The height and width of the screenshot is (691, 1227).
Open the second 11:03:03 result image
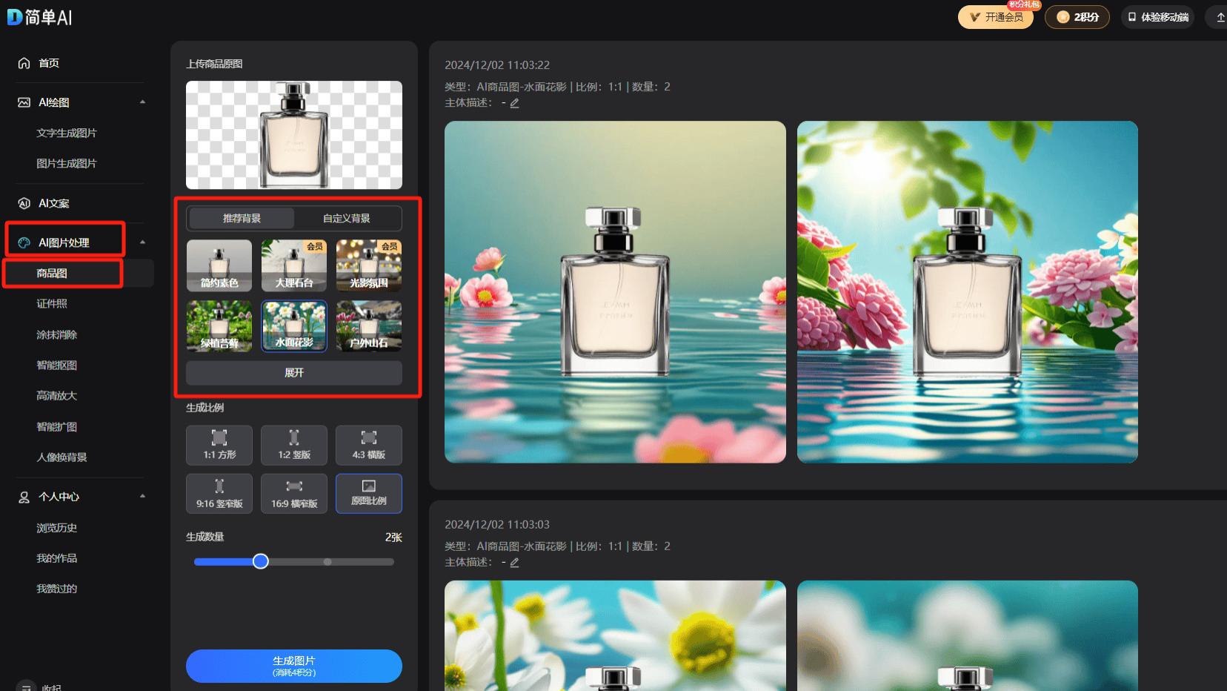pyautogui.click(x=968, y=635)
